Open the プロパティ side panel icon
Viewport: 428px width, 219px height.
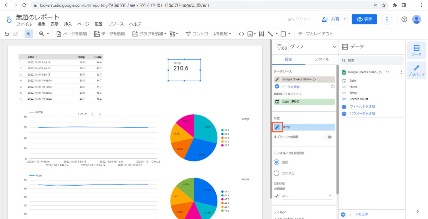click(416, 70)
